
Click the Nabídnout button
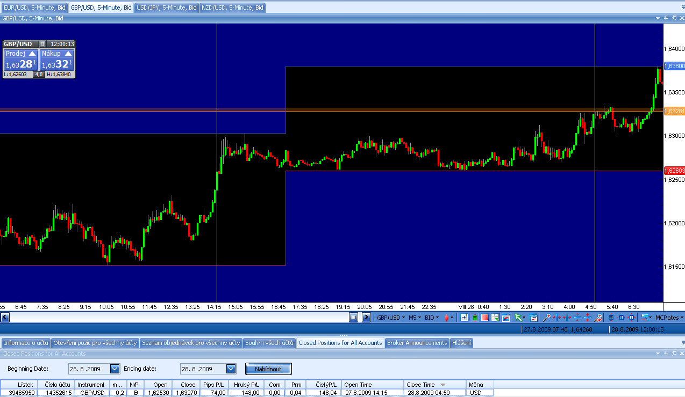click(x=268, y=369)
